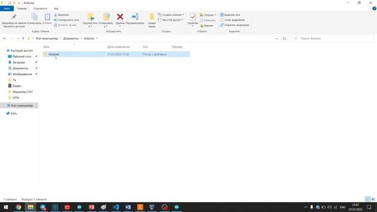Open Videos (Видео) in sidebar
The width and height of the screenshot is (377, 212).
[x=15, y=86]
